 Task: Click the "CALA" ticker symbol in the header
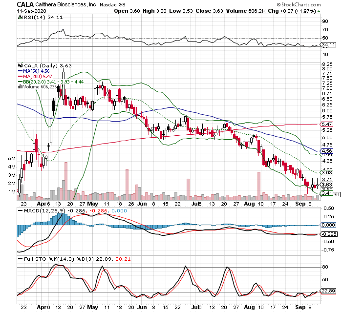pyautogui.click(x=25, y=4)
